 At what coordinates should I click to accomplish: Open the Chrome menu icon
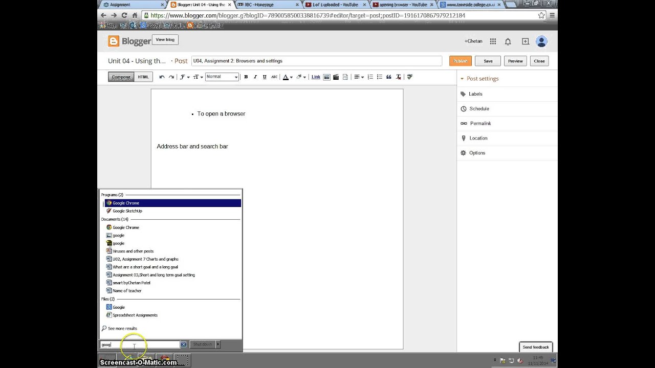552,15
